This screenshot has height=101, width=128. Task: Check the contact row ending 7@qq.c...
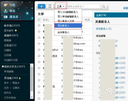click(39, 62)
